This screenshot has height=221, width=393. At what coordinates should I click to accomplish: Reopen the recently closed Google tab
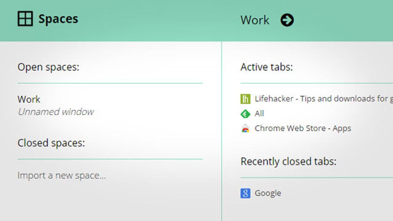tap(268, 193)
